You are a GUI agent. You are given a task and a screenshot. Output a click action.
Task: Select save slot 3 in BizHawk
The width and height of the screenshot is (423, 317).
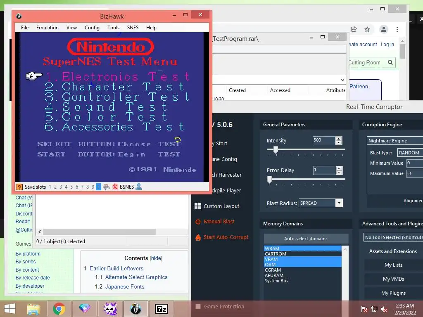tap(61, 187)
